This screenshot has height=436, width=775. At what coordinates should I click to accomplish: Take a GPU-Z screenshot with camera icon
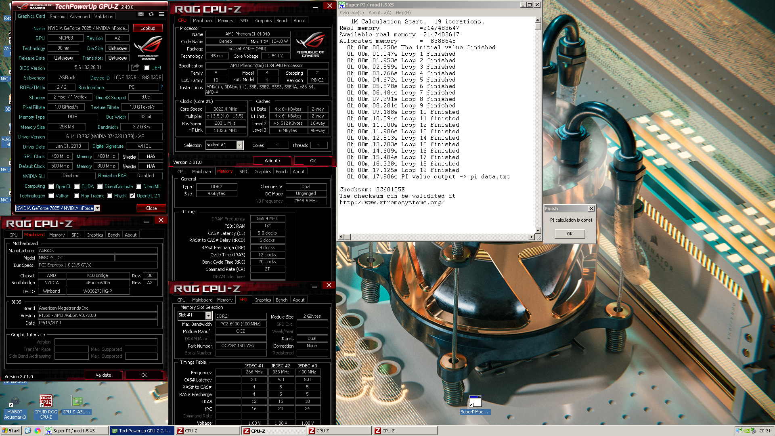(140, 15)
